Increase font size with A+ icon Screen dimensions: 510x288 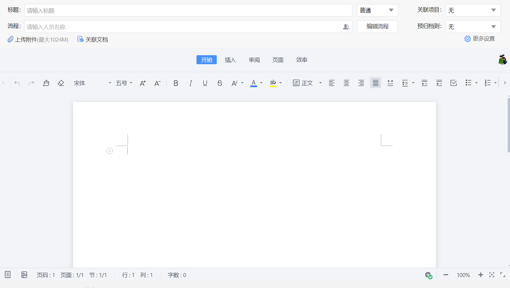(143, 83)
